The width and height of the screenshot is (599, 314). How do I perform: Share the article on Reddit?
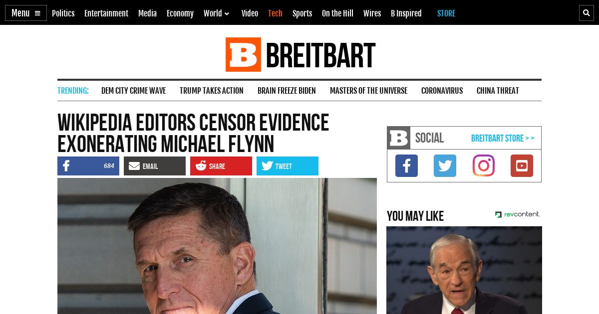(221, 166)
